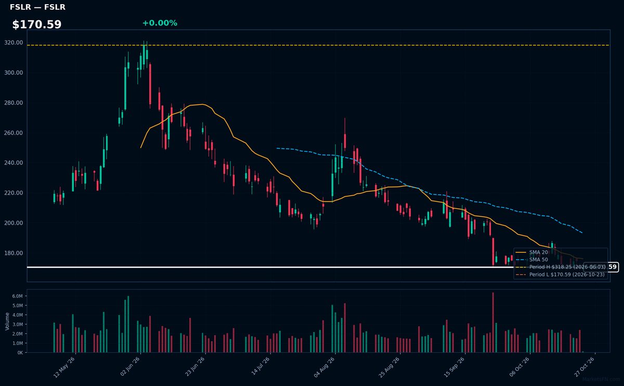
Task: Click the 14 Jul '26 date label
Action: (260, 367)
